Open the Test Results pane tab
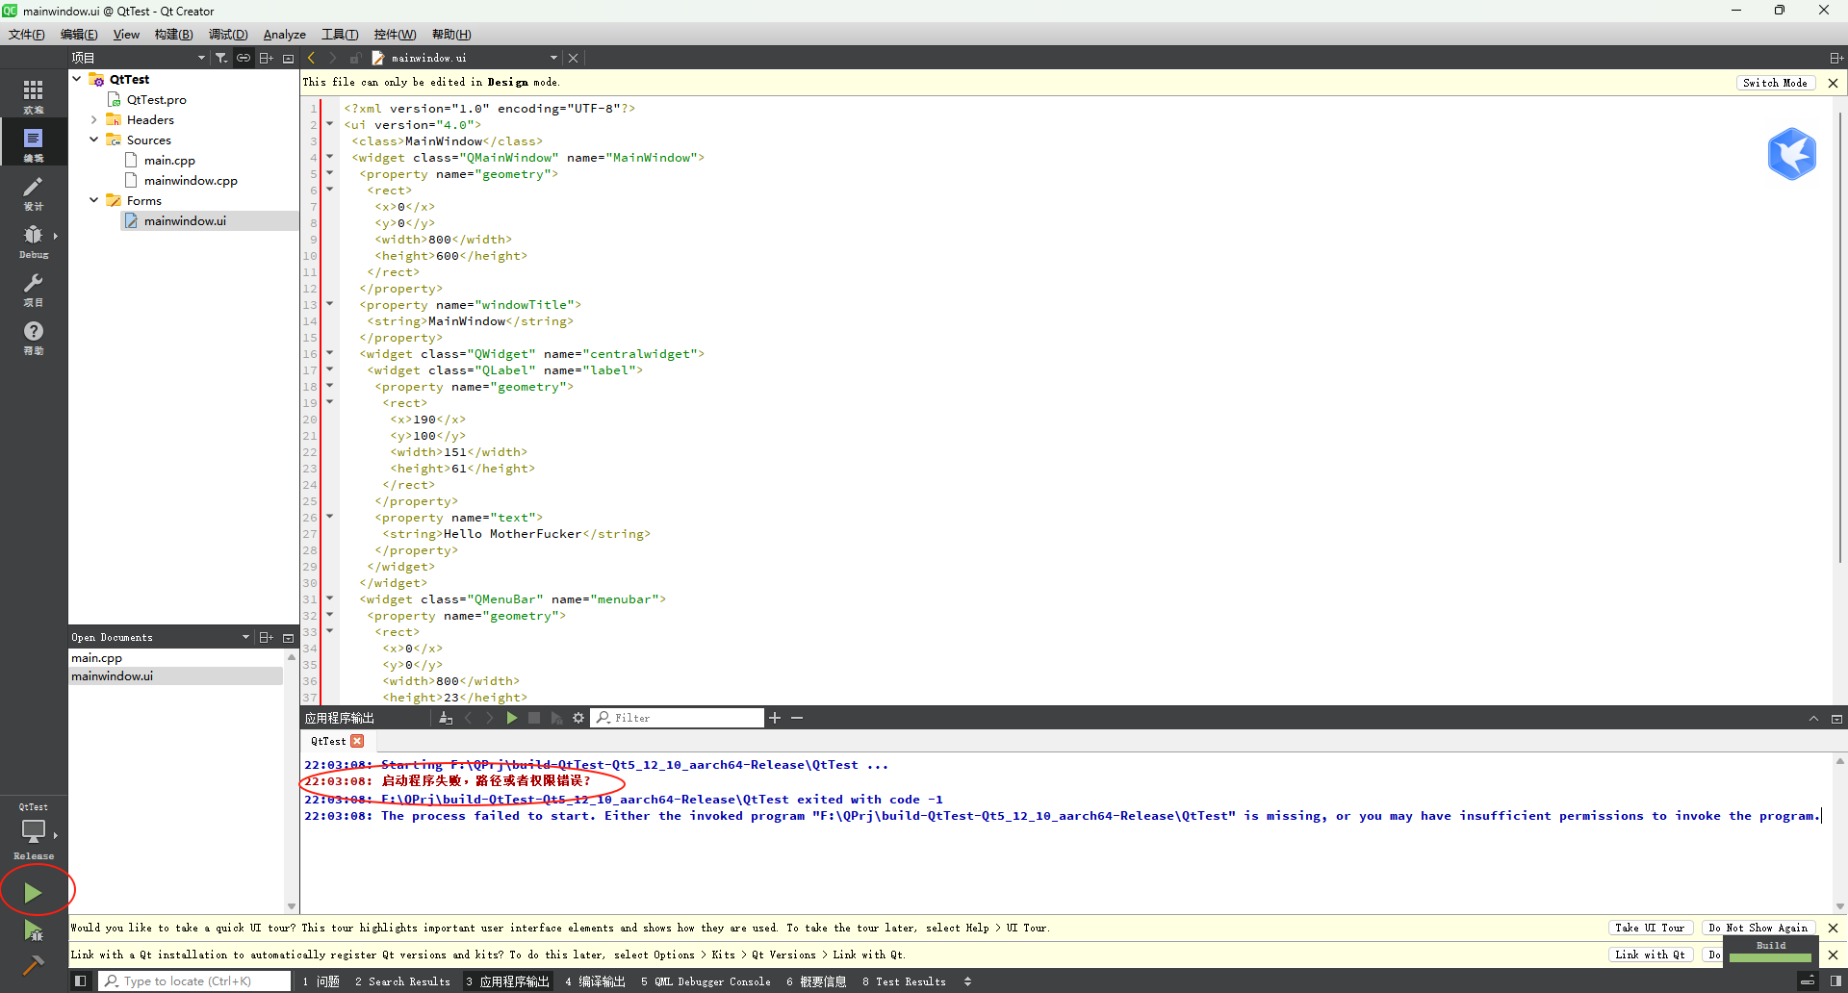This screenshot has width=1848, height=993. pos(904,981)
